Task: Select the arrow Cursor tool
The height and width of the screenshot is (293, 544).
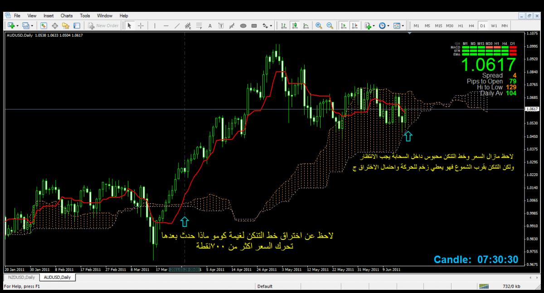Action: tap(129, 26)
